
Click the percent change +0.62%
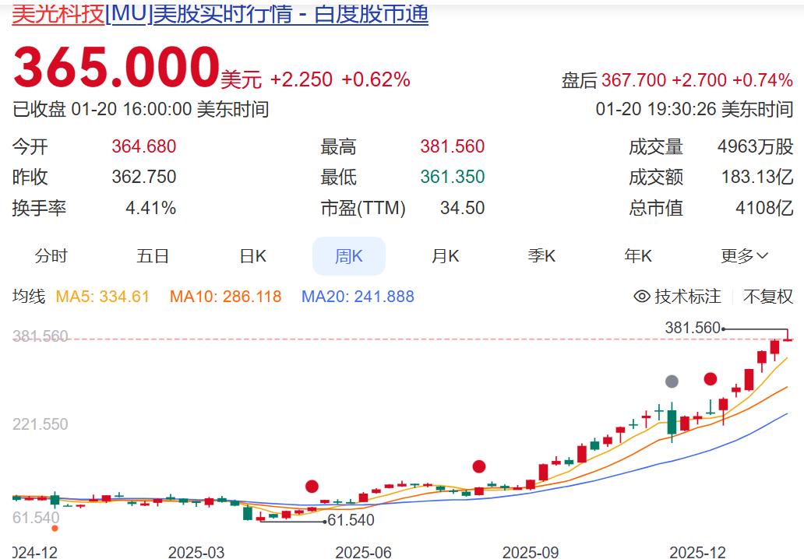(376, 79)
